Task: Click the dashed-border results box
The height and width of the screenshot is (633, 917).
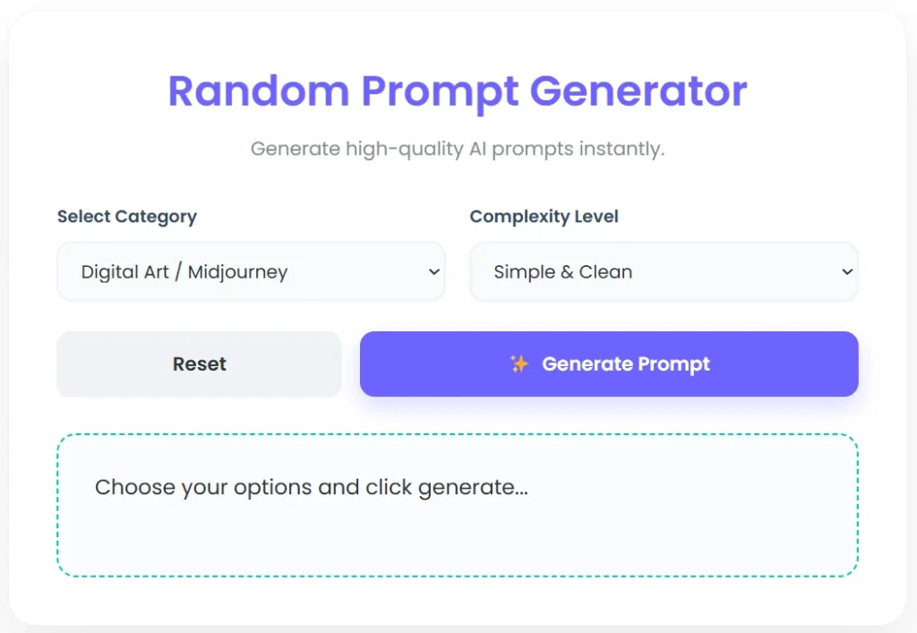Action: 458,505
